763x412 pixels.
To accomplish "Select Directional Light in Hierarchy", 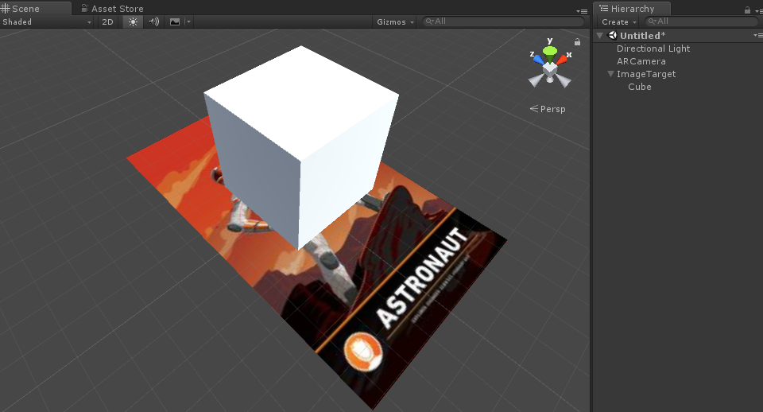I will click(x=653, y=49).
